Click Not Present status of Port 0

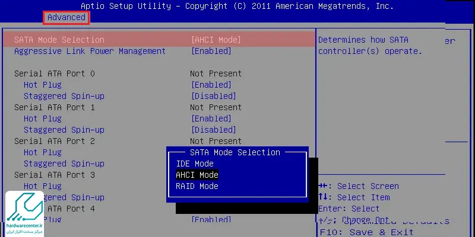tap(216, 73)
